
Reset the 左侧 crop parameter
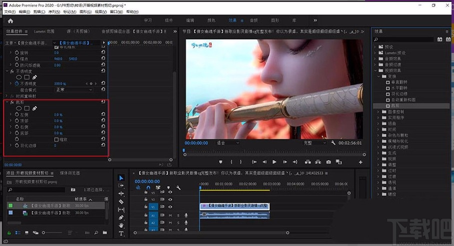(x=103, y=115)
